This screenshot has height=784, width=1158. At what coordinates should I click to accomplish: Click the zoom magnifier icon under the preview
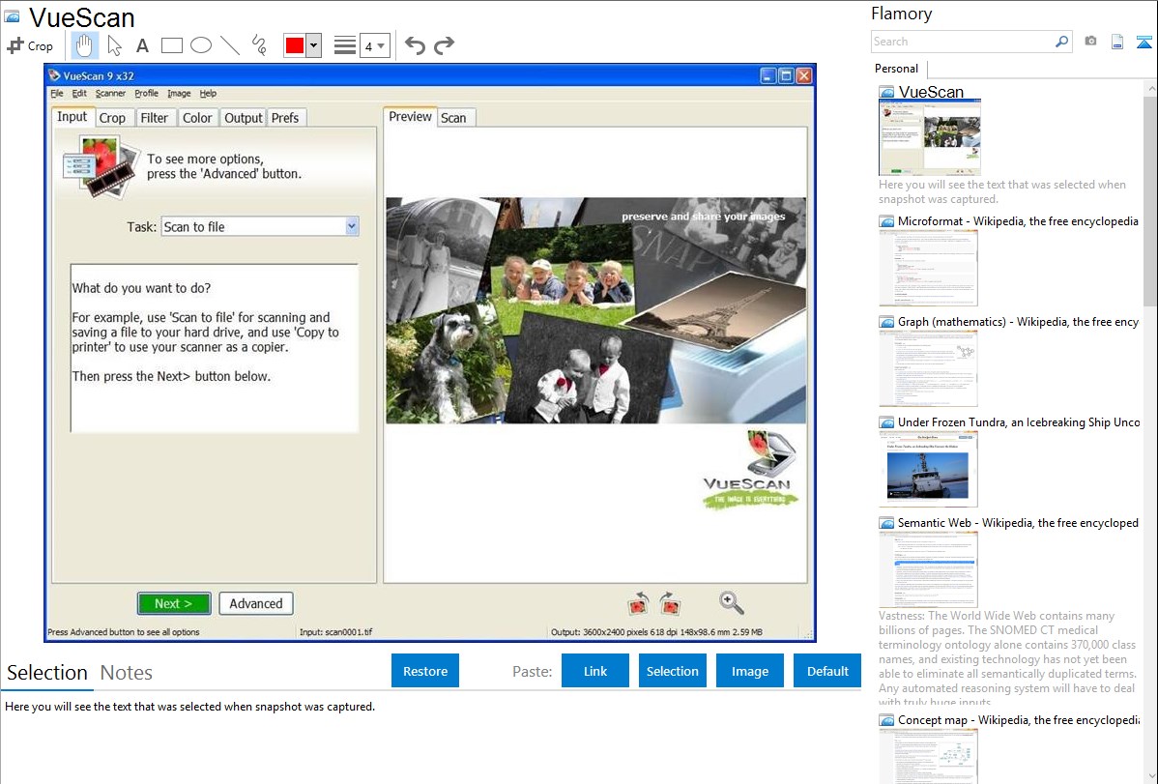tap(731, 603)
